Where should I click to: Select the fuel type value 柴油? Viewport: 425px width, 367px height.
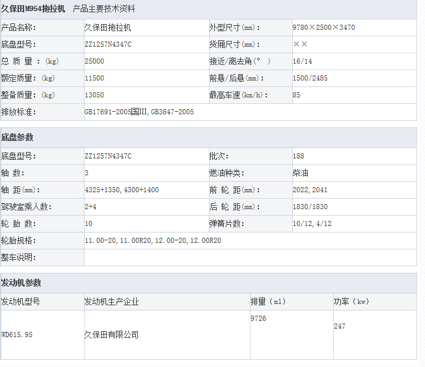[x=301, y=173]
